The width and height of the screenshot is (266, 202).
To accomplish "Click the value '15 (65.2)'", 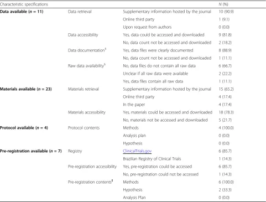I will [x=226, y=89].
